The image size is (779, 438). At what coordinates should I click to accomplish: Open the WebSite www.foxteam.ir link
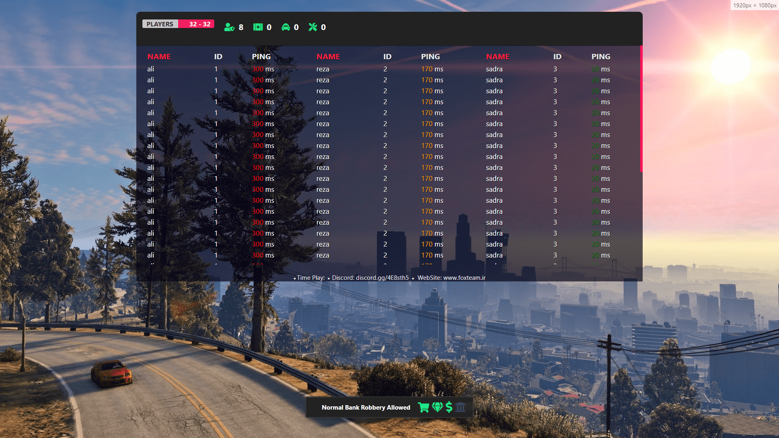point(452,278)
